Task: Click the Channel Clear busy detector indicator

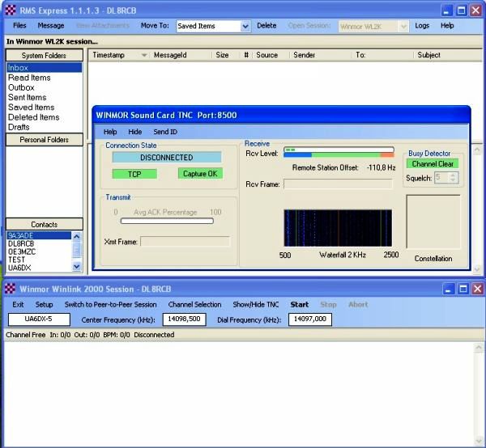Action: point(433,163)
